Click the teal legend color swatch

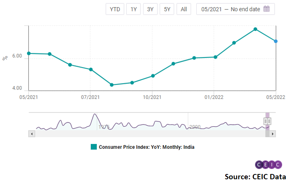tap(94, 147)
